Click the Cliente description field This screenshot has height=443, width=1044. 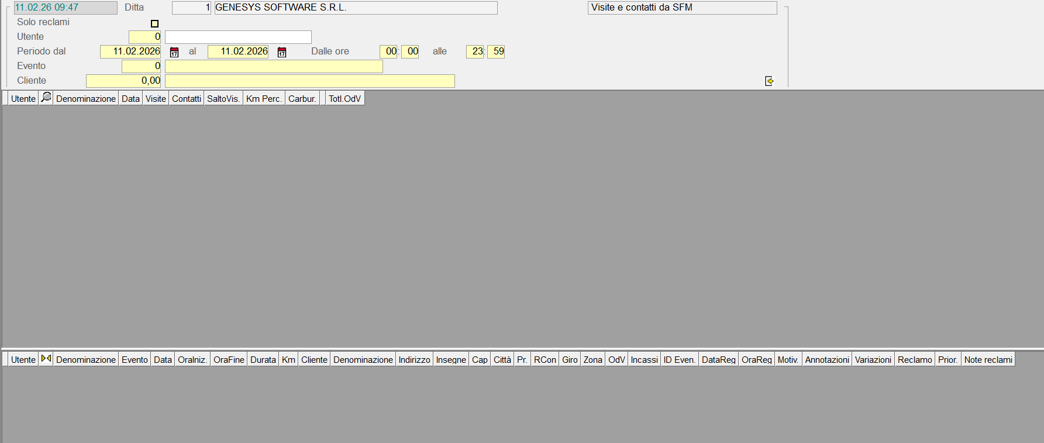309,81
